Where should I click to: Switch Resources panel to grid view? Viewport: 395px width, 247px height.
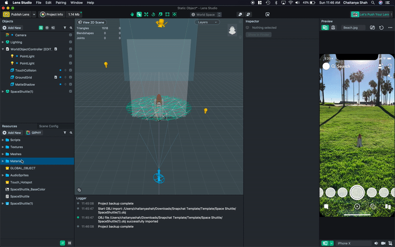click(69, 243)
